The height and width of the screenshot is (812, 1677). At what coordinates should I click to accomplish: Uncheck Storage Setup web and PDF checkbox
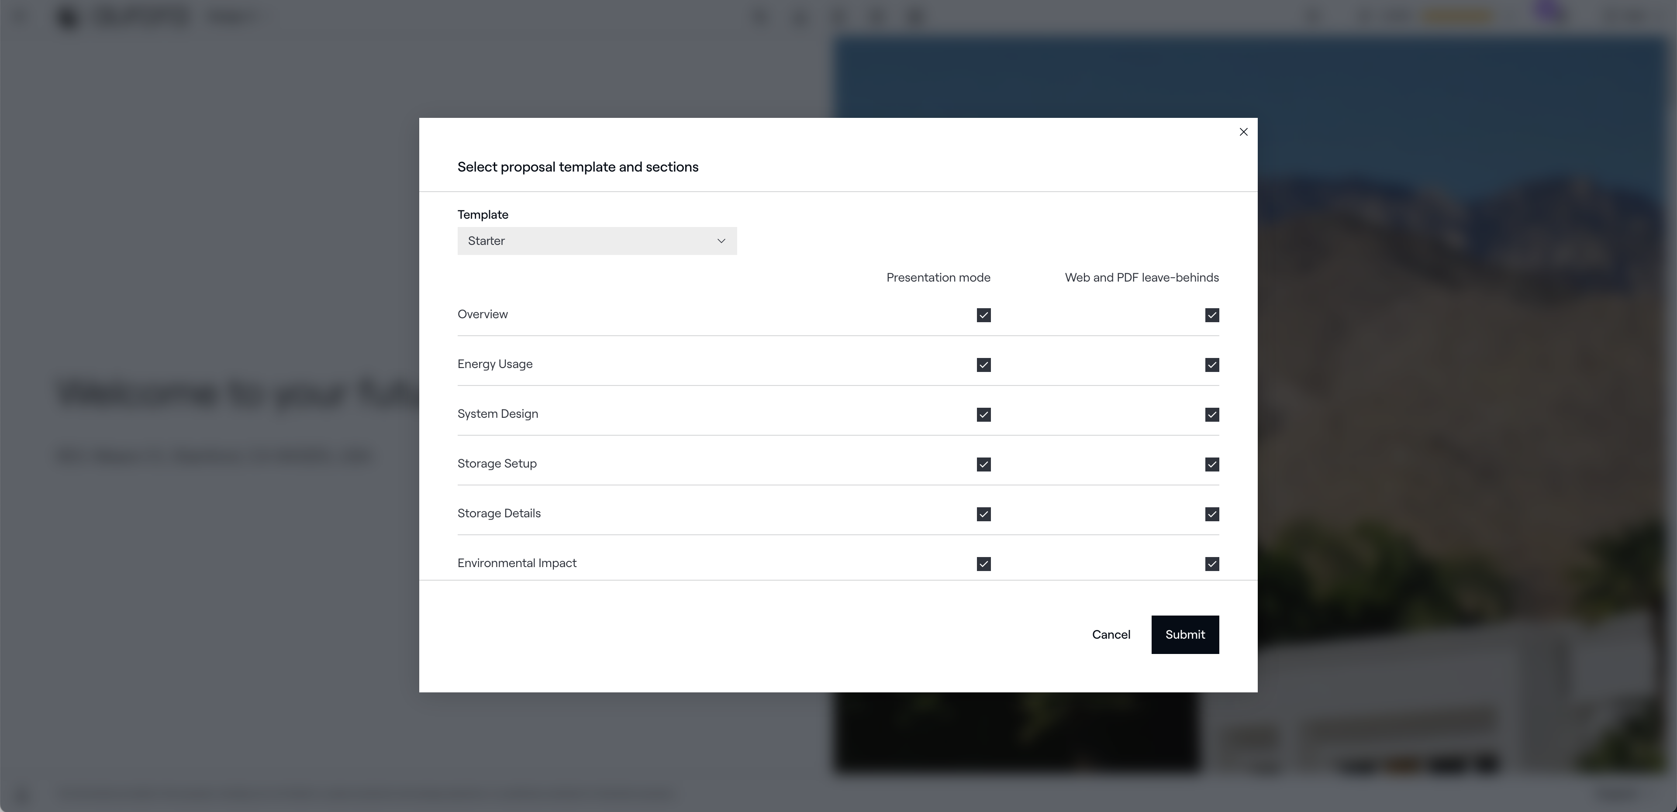(1211, 464)
